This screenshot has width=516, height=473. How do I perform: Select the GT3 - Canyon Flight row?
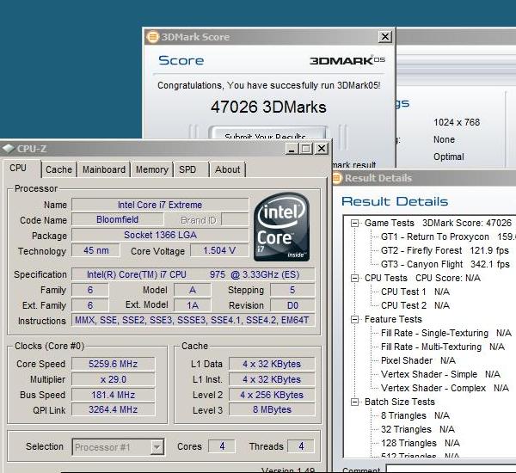coord(445,264)
